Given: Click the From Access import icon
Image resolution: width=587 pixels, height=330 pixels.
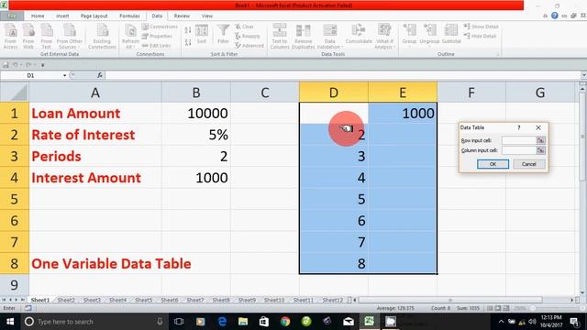Looking at the screenshot, I should click(x=10, y=36).
